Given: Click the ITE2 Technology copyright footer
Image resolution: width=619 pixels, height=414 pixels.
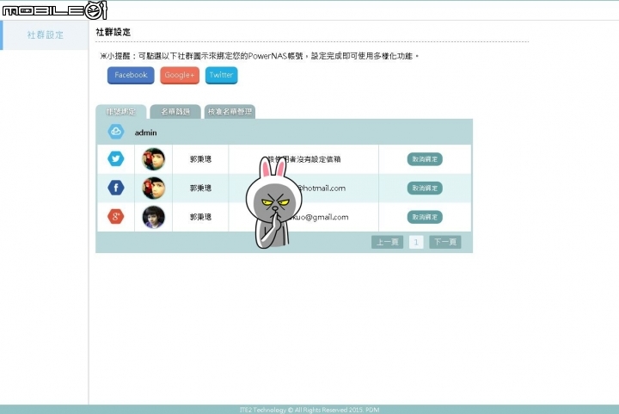Looking at the screenshot, I should 309,410.
